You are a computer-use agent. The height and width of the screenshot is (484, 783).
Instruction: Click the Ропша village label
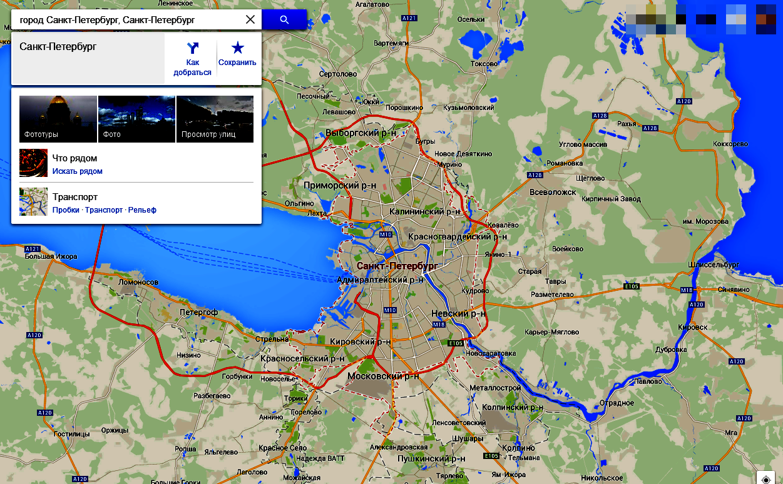click(x=185, y=449)
